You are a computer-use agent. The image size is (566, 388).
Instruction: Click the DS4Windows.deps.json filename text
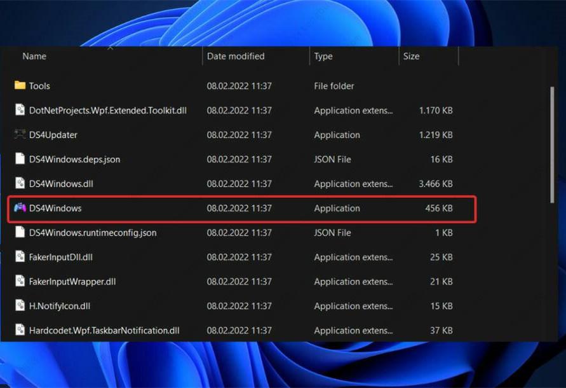coord(76,159)
